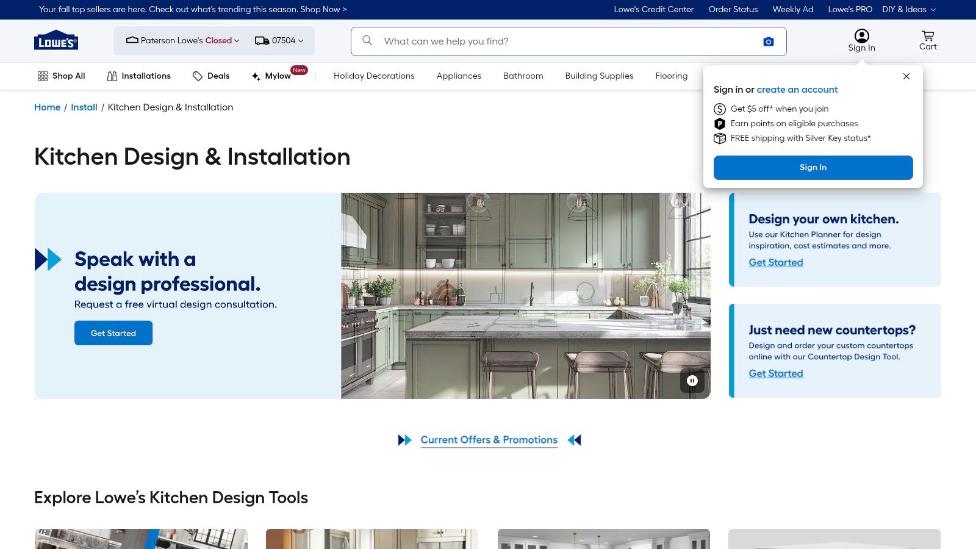Select the Deals price-tag icon
Viewport: 976px width, 549px height.
point(198,76)
